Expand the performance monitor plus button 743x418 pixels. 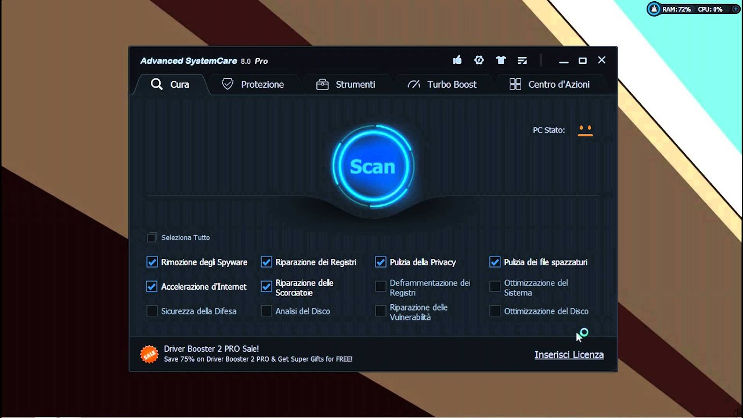pyautogui.click(x=736, y=9)
